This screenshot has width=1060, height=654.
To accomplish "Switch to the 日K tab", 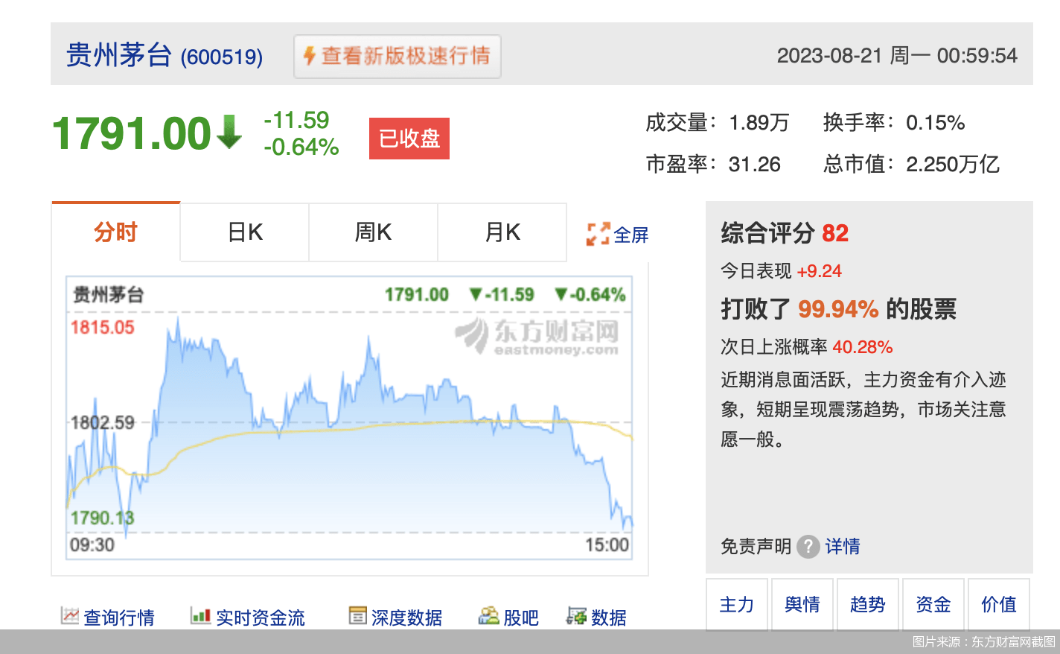I will tap(245, 232).
